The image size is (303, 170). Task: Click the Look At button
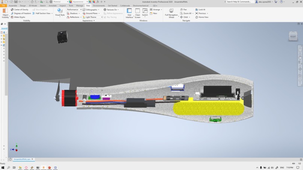pos(200,9)
